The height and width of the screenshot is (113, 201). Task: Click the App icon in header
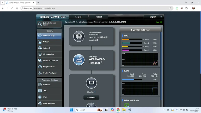tap(161, 22)
